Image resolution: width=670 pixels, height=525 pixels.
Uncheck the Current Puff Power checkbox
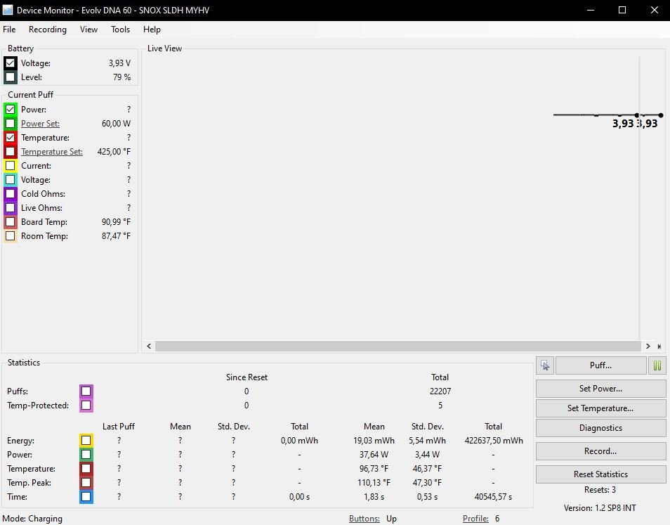pyautogui.click(x=11, y=110)
